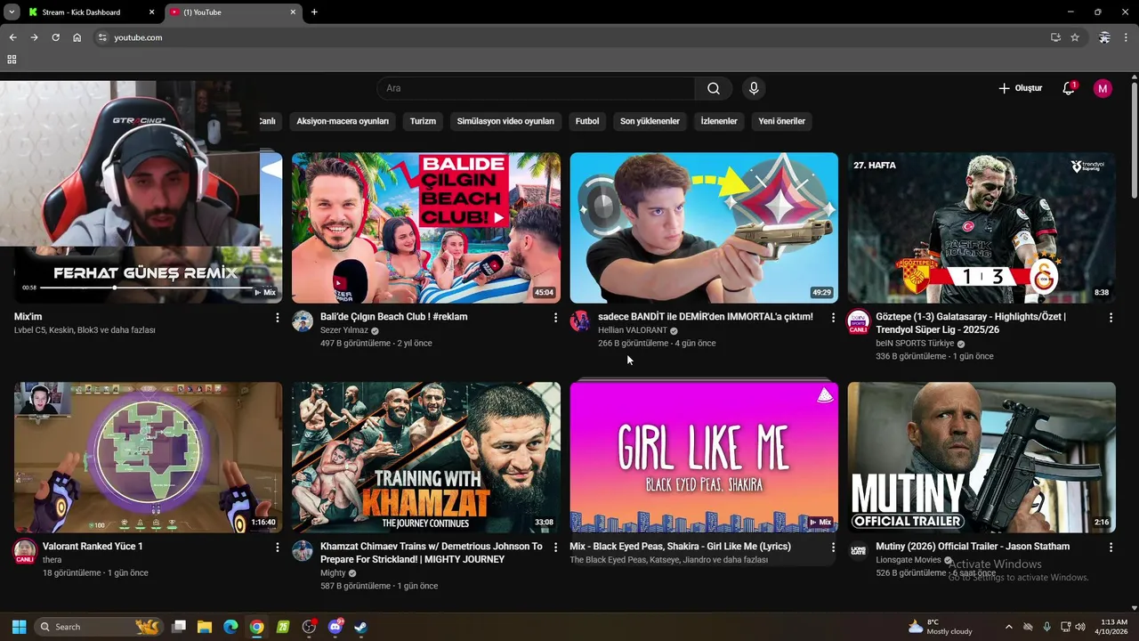
Task: Activate voice search microphone icon
Action: (x=754, y=88)
